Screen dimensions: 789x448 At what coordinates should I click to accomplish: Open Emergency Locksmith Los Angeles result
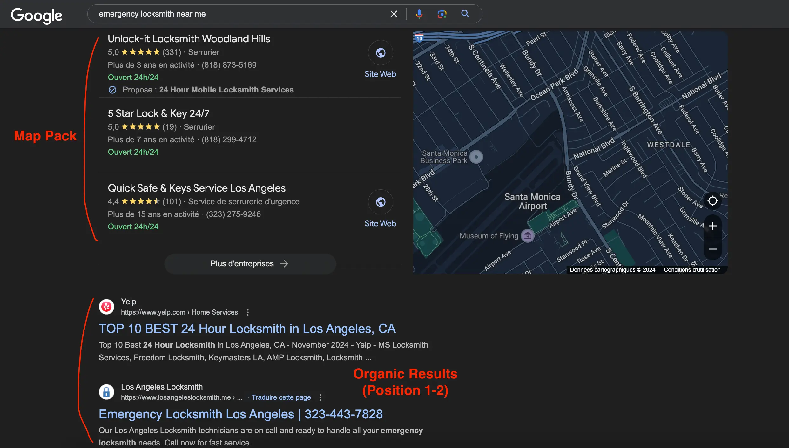coord(241,414)
